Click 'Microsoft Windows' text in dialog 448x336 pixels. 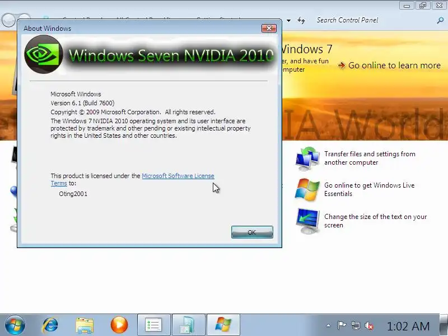[76, 94]
